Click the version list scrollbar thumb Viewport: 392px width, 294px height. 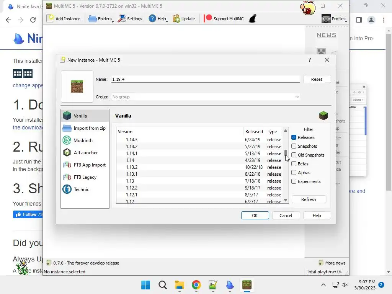pos(286,152)
